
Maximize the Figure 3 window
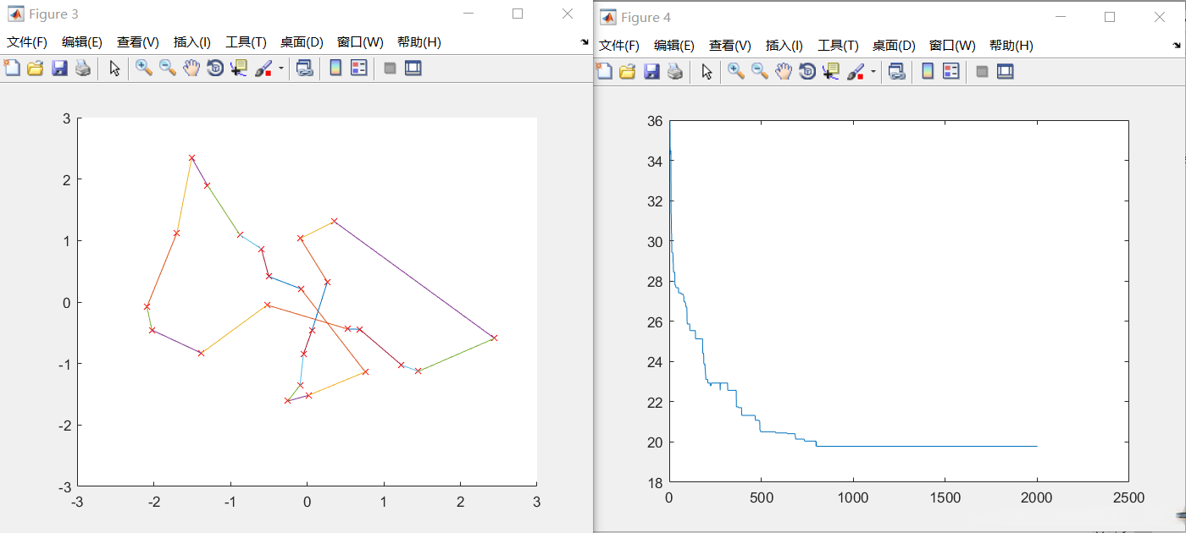[x=518, y=14]
